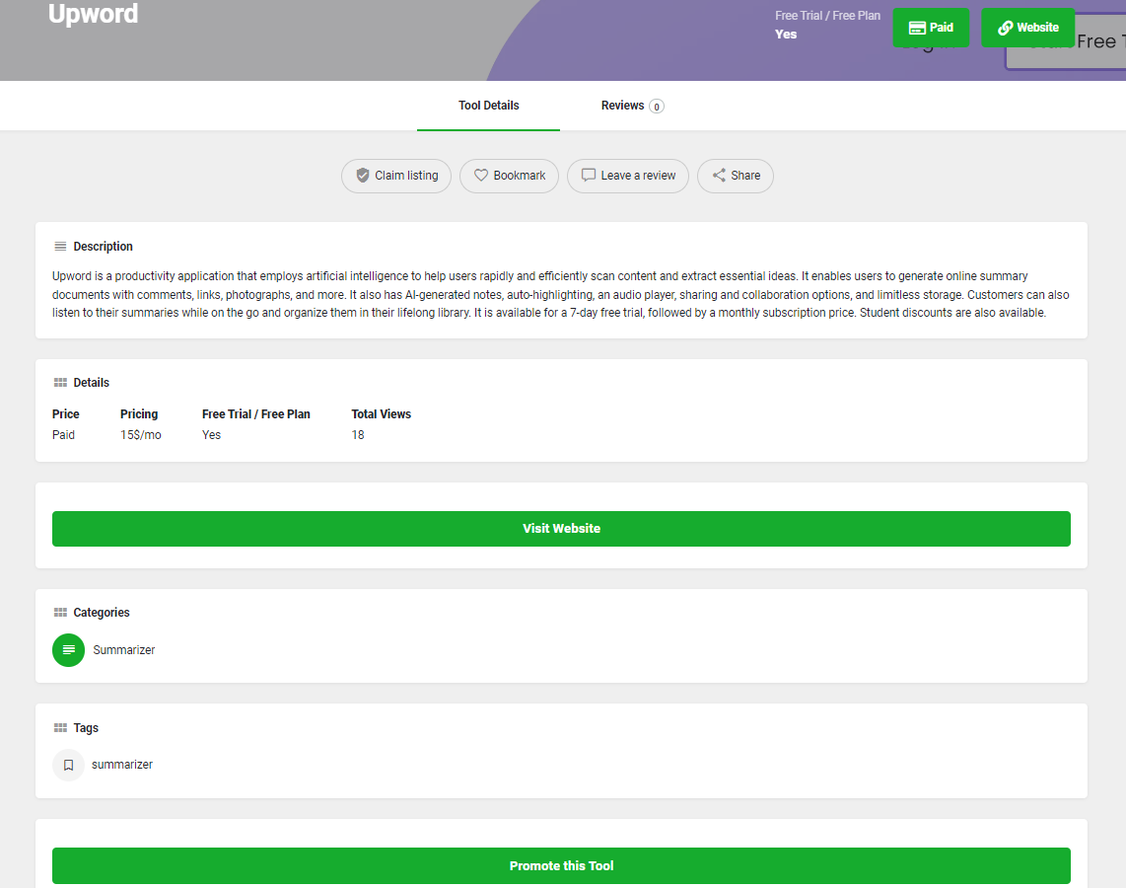Click Leave a review button
The image size is (1126, 888).
[x=628, y=176]
